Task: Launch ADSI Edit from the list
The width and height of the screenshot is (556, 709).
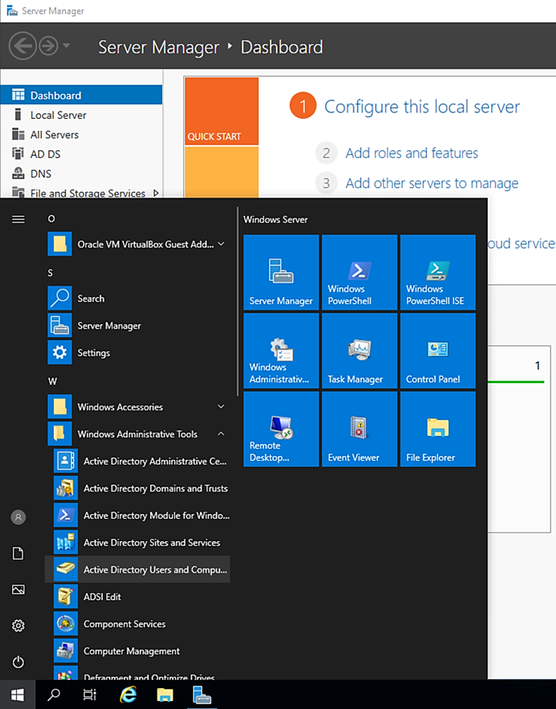Action: pos(102,597)
